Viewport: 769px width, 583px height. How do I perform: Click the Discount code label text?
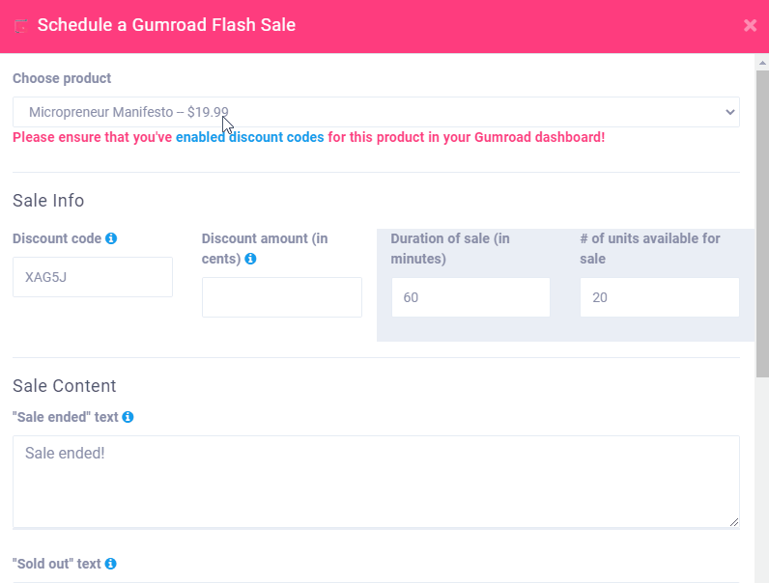[x=57, y=238]
